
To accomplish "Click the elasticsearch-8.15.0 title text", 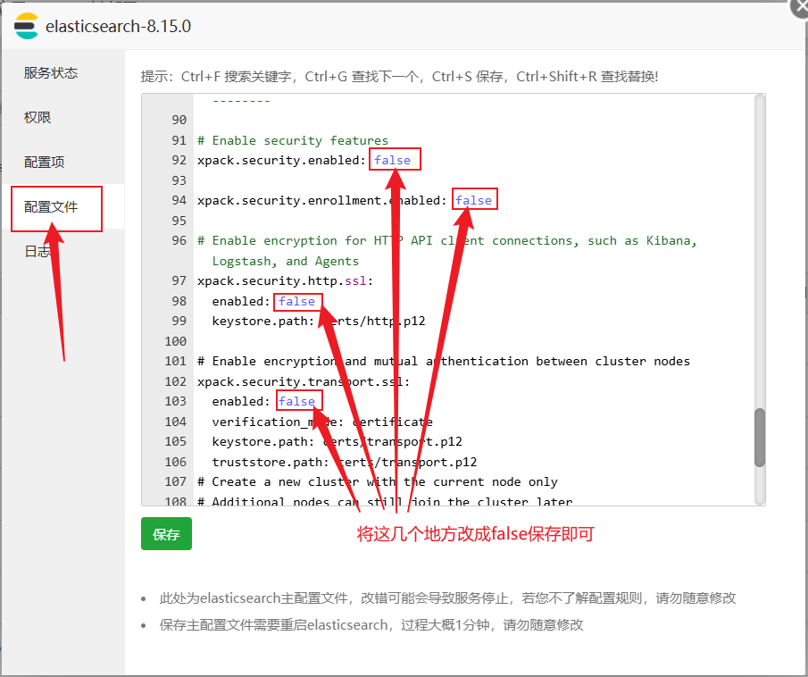I will pos(119,26).
